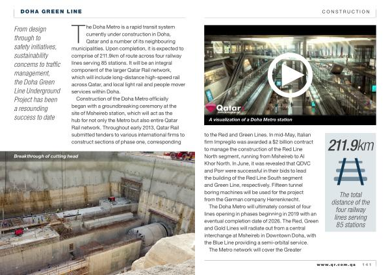The height and width of the screenshot is (275, 390).
Task: Click the 'Breakthrough of cutting head' caption
Action: point(46,156)
